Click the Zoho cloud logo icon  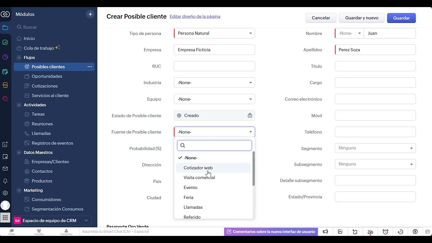click(x=5, y=14)
